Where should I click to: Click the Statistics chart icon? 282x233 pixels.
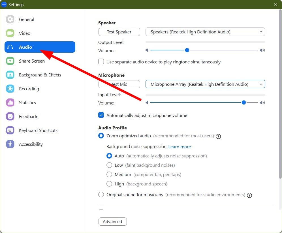point(10,102)
